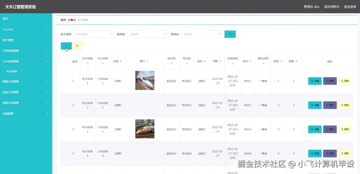Click 首页 in the breadcrumb
The image size is (360, 174).
(64, 20)
